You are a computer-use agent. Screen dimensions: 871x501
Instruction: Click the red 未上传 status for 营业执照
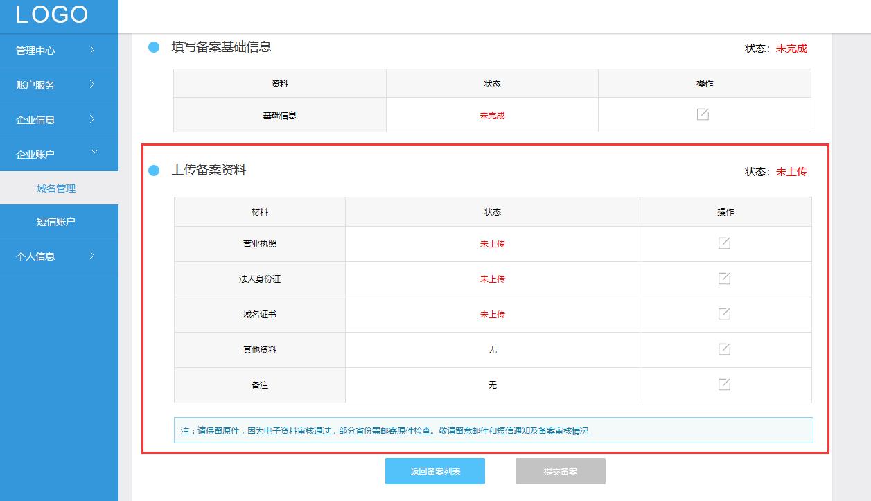coord(492,243)
